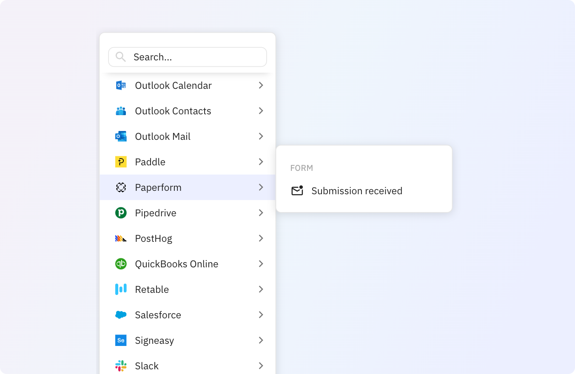Focus the Search... input field
Viewport: 575px width, 374px height.
(188, 57)
